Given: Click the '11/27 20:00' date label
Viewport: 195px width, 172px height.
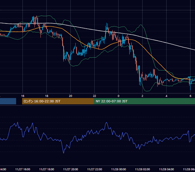Looking at the screenshot, I should click(71, 169).
